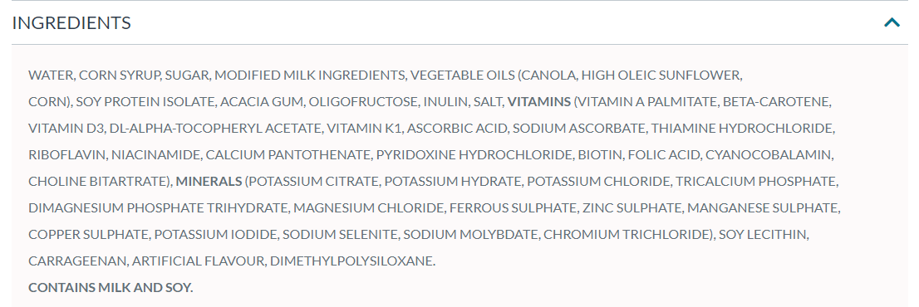Collapse the Ingredients section using the chevron
Image resolution: width=919 pixels, height=307 pixels.
coord(892,22)
